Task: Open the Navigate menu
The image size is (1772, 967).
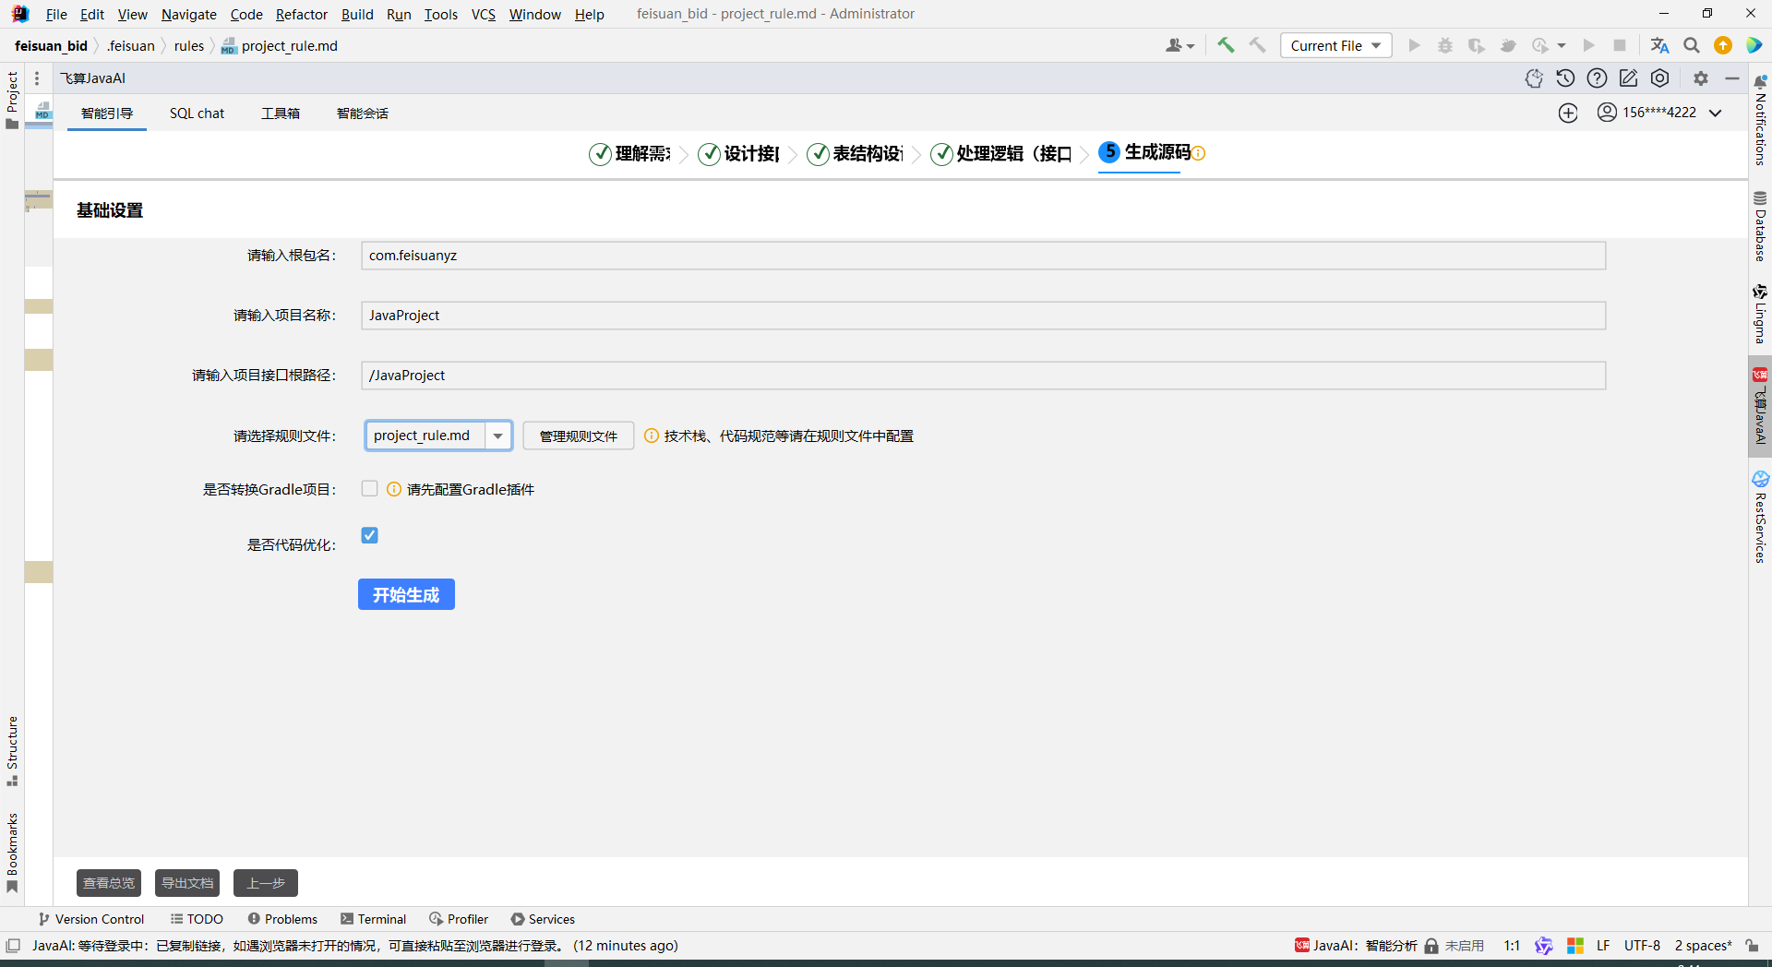Action: coord(188,14)
